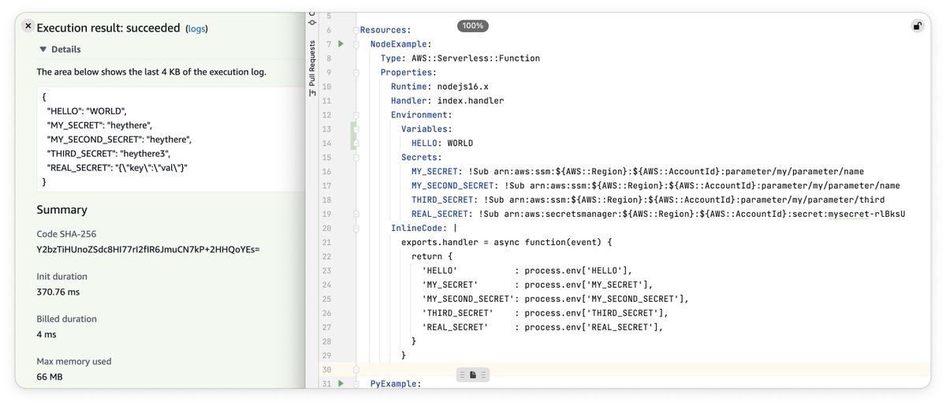Click the 66 MB max memory value
This screenshot has height=406, width=946.
[x=50, y=377]
